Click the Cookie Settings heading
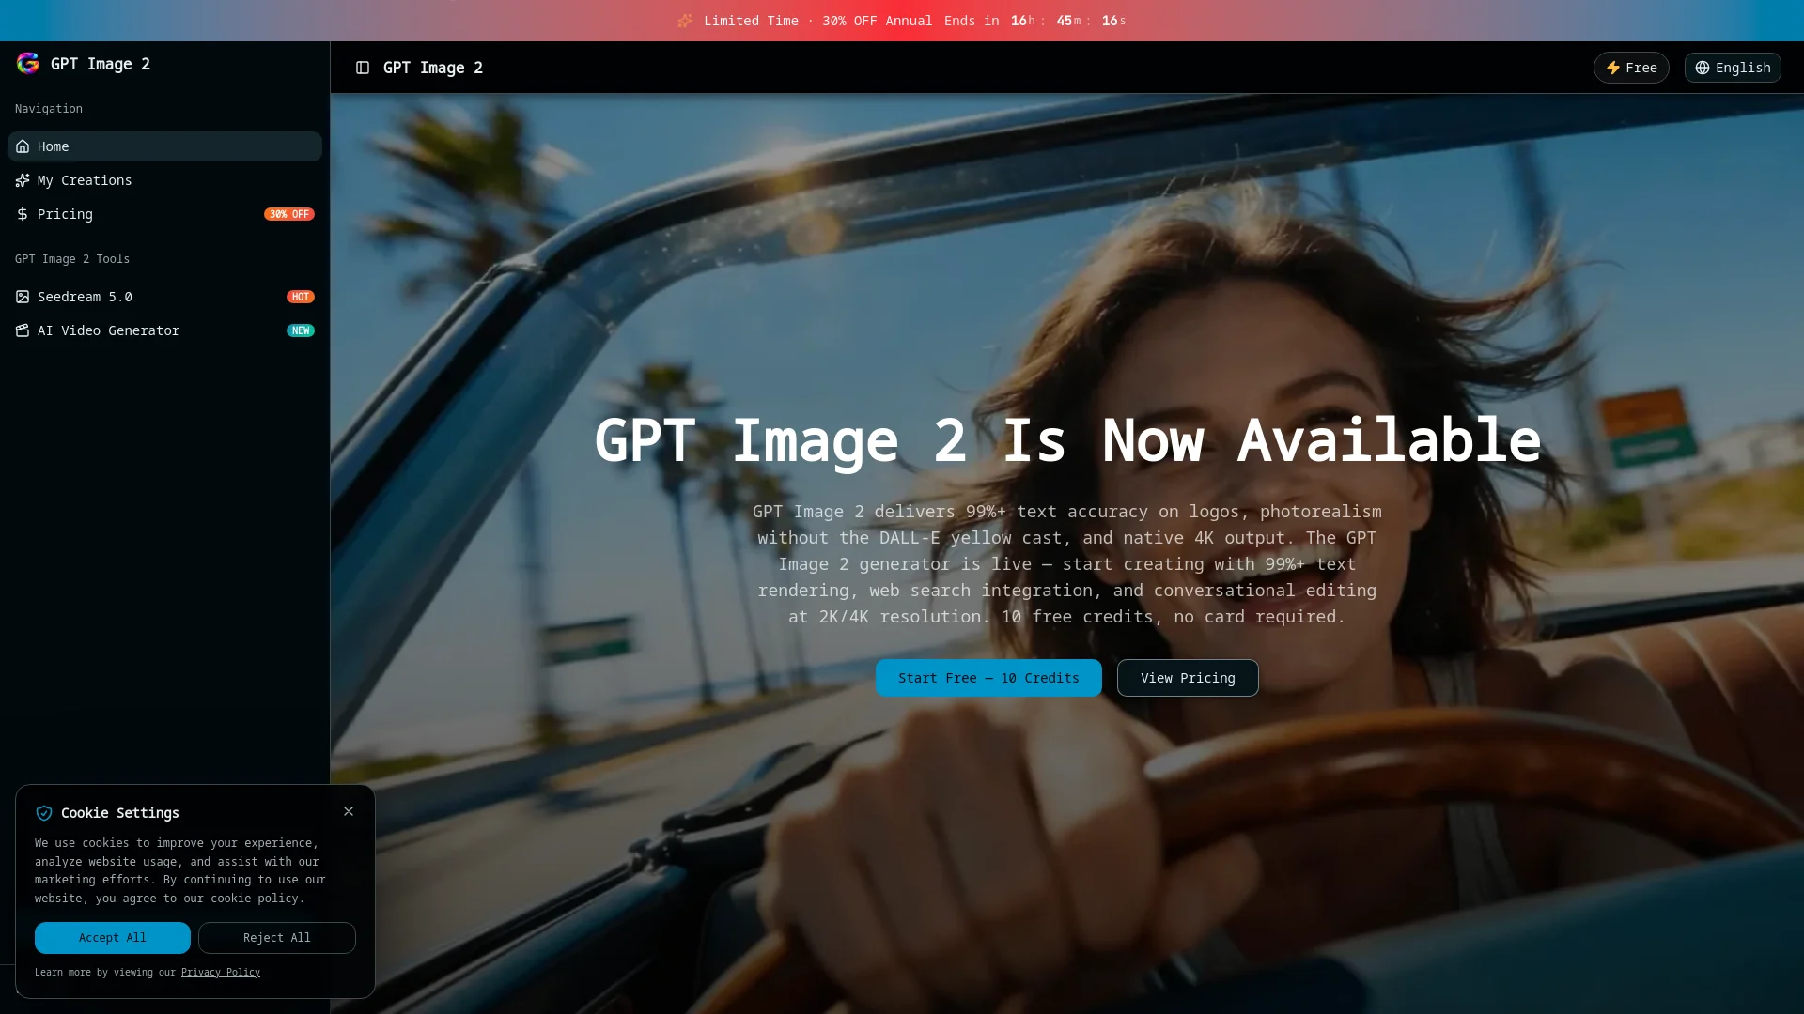This screenshot has width=1804, height=1014. pyautogui.click(x=120, y=813)
